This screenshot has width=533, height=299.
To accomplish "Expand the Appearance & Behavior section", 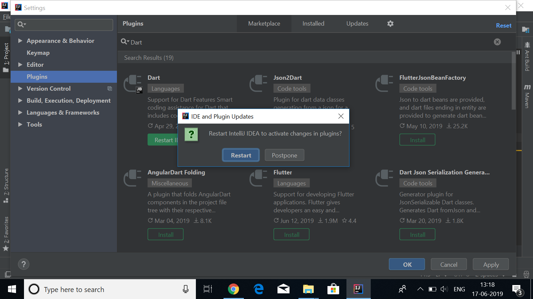I will [20, 41].
